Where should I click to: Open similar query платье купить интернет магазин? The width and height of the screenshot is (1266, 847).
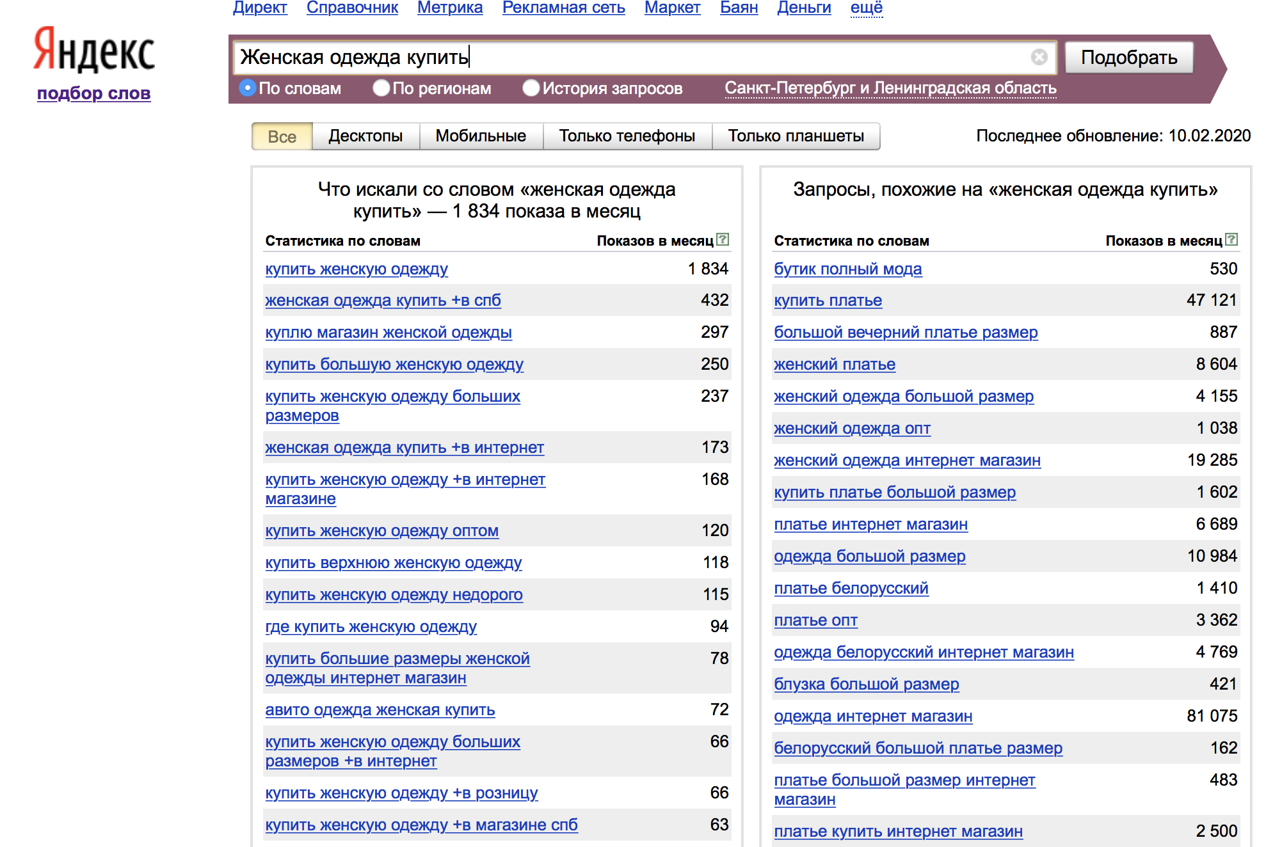point(899,832)
